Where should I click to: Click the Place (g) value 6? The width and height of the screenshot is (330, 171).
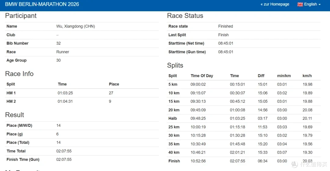pyautogui.click(x=57, y=134)
